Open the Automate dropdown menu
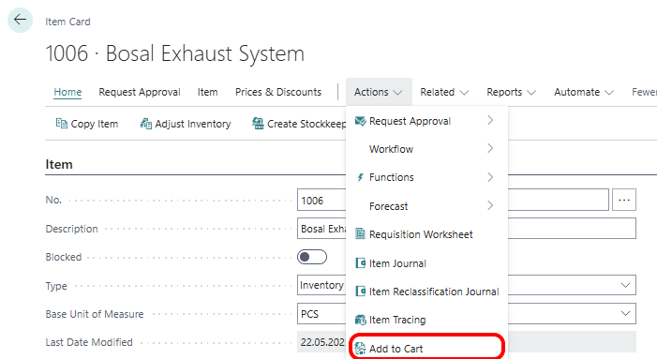Viewport: 657px width, 359px height. pyautogui.click(x=584, y=92)
